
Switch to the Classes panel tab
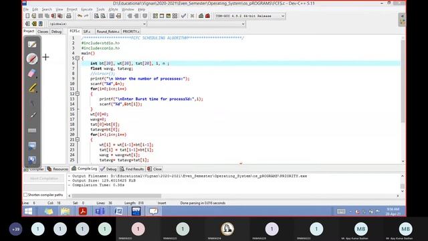(43, 31)
